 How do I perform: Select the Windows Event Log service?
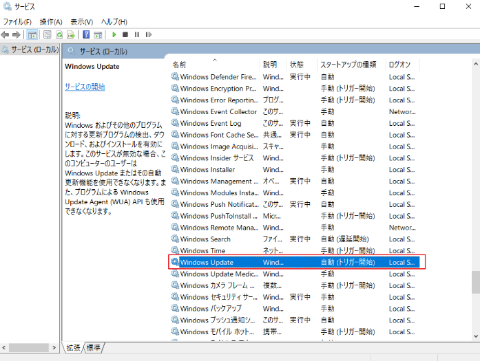(295, 123)
